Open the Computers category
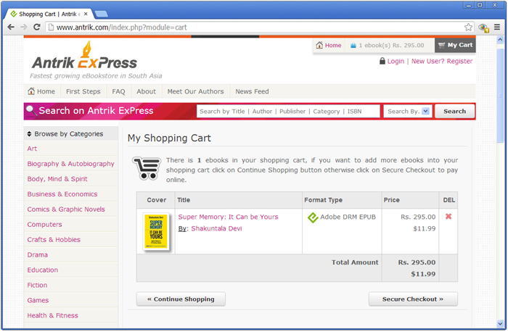 (44, 225)
